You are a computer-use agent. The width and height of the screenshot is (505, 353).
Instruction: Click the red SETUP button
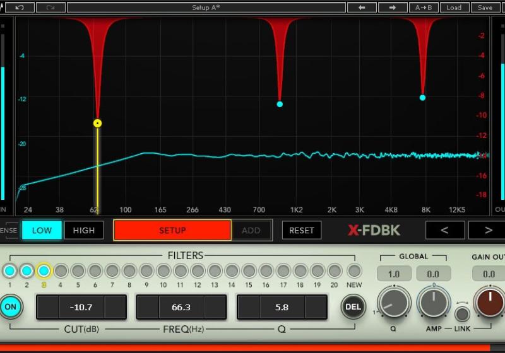coord(172,230)
